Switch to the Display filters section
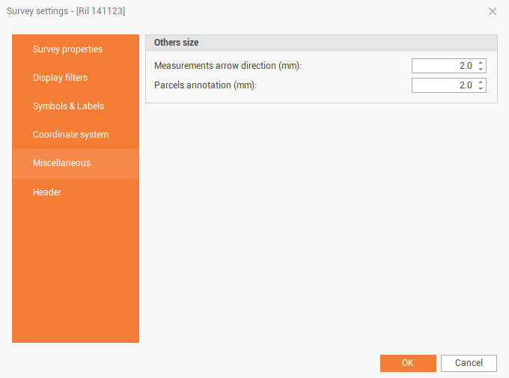Screen dimensions: 509x378 point(60,78)
